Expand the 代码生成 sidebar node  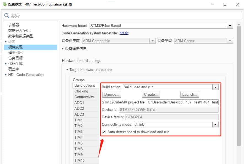[6, 63]
